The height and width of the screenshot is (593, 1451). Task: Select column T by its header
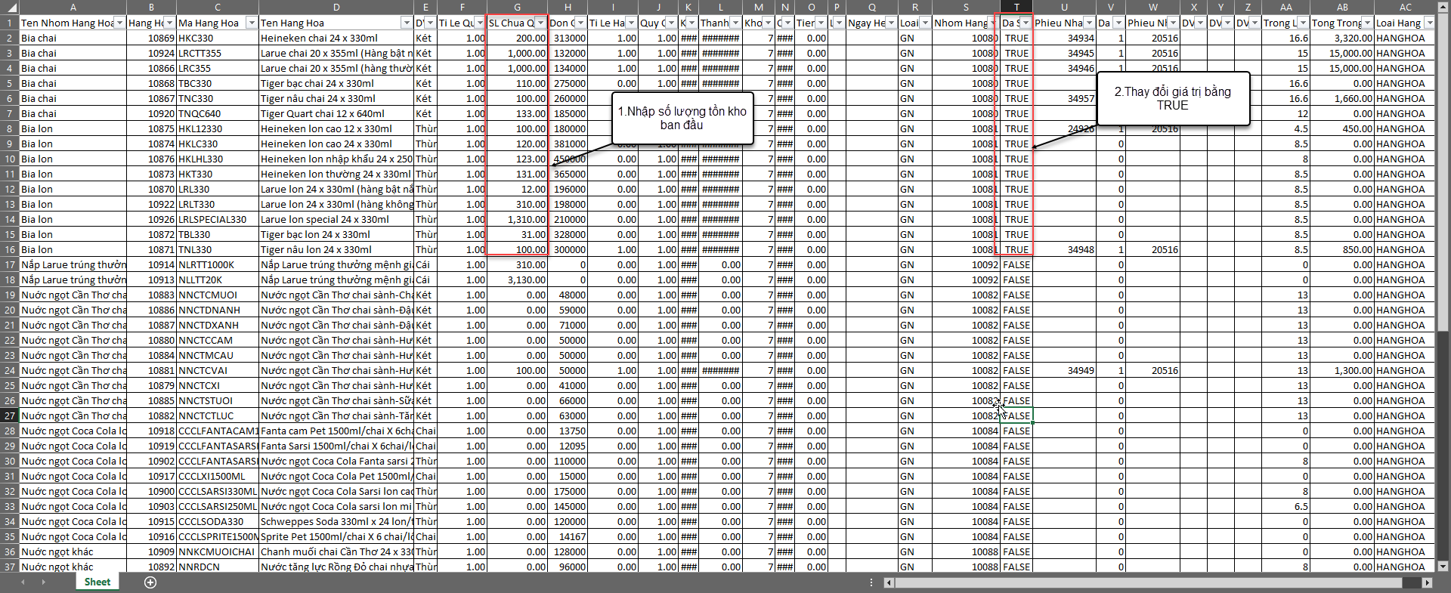tap(1016, 8)
